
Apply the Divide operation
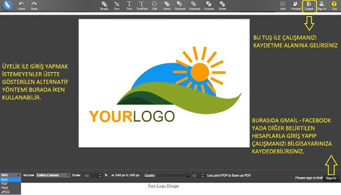coord(222,6)
